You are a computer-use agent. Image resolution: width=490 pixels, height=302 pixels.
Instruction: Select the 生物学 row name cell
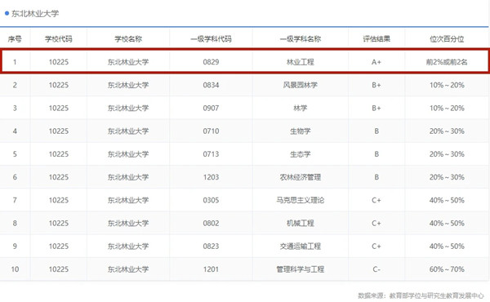point(301,131)
